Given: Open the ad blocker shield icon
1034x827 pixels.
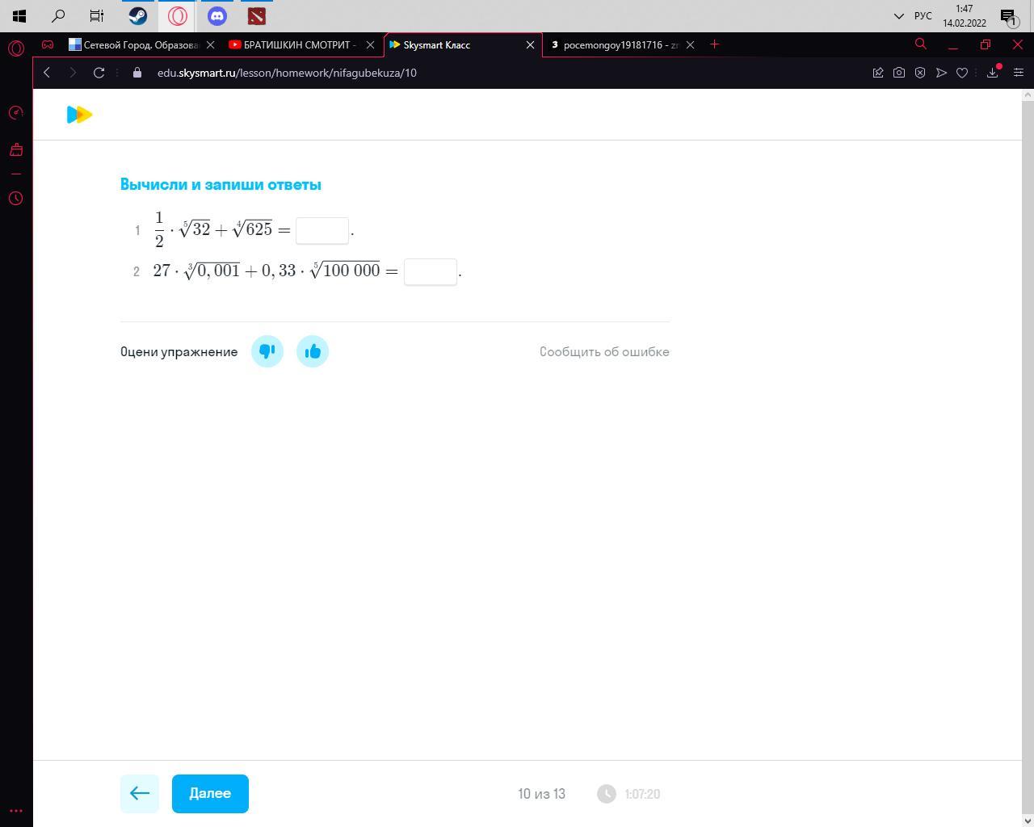Looking at the screenshot, I should tap(920, 73).
